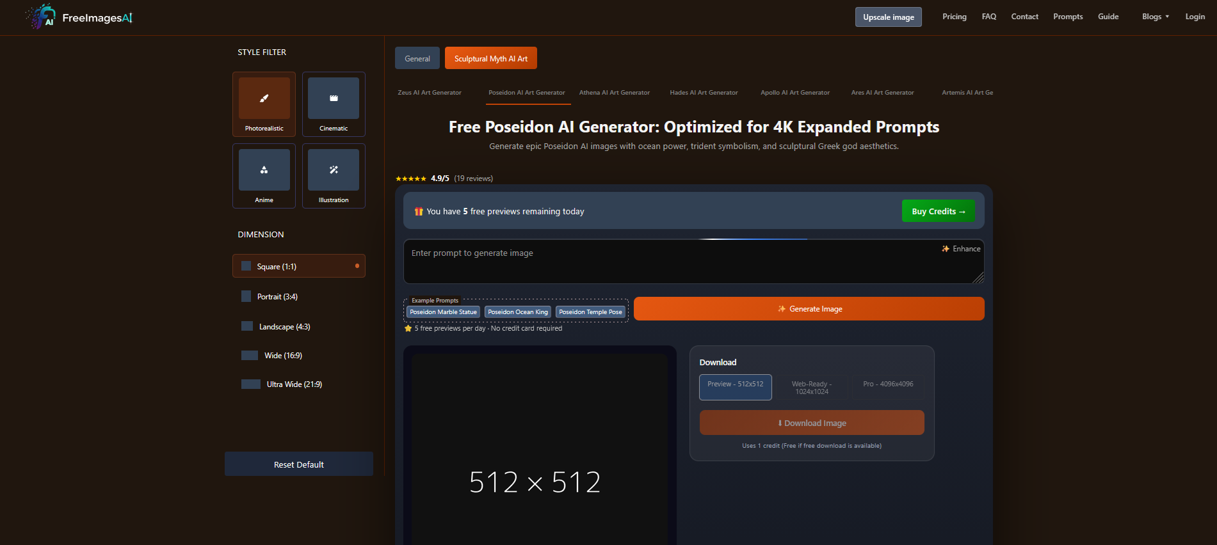The width and height of the screenshot is (1217, 545).
Task: Click the 512 × 512 preview canvas
Action: tap(540, 450)
